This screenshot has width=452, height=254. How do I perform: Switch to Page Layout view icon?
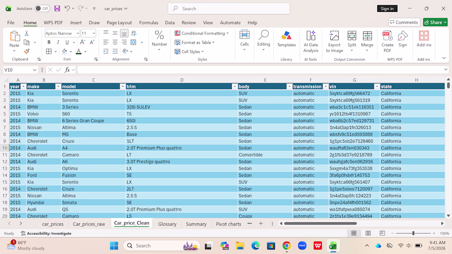click(x=368, y=233)
